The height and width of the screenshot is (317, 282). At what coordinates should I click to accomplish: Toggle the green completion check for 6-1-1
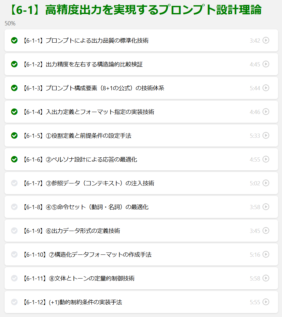14,40
